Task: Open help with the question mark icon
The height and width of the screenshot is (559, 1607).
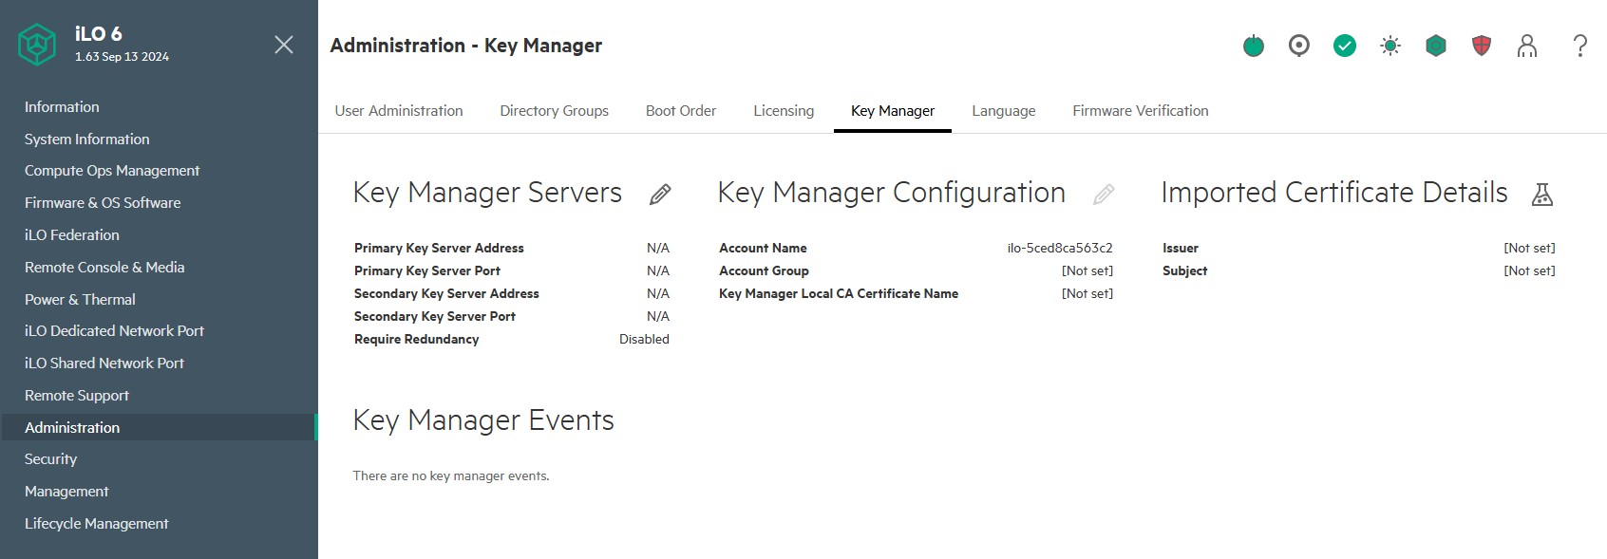Action: [1579, 46]
